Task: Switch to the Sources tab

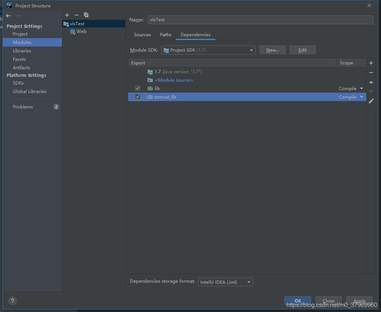Action: pos(143,35)
